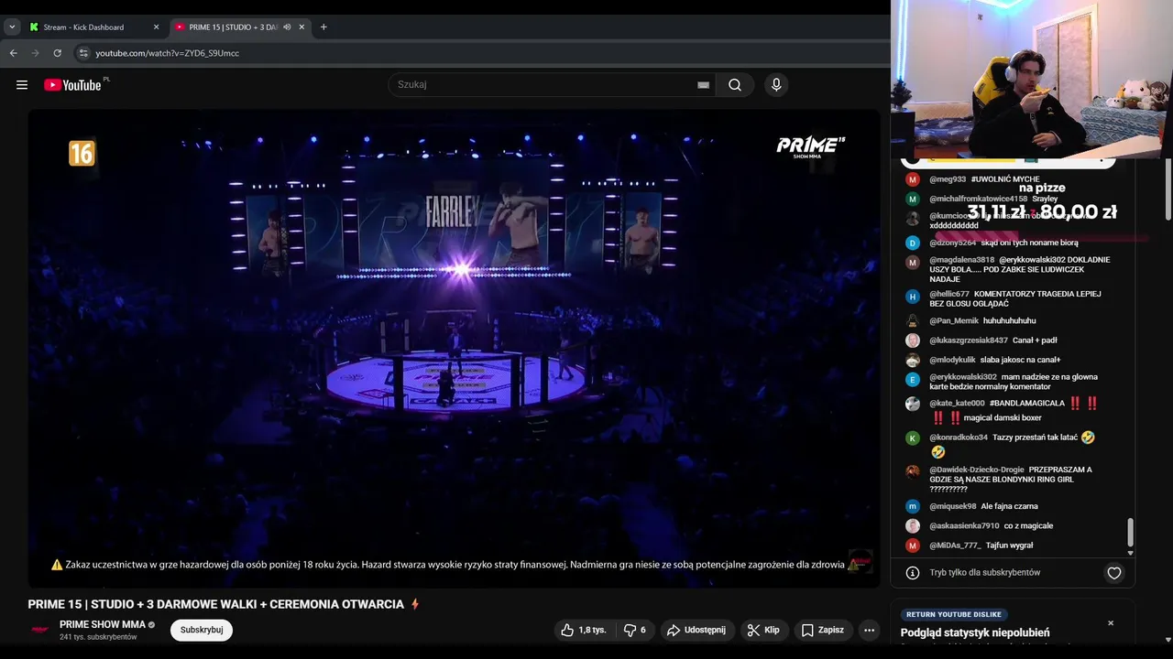Click the page scrollbar down arrow
Screen dimensions: 1173x659
pos(1168,640)
